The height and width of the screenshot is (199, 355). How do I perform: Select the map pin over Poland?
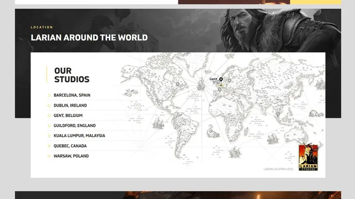229,80
